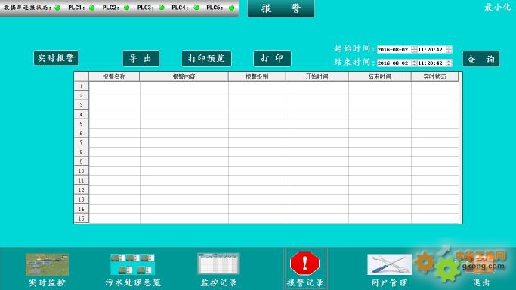Click the 起始时间 date field
The width and height of the screenshot is (516, 290).
point(394,49)
